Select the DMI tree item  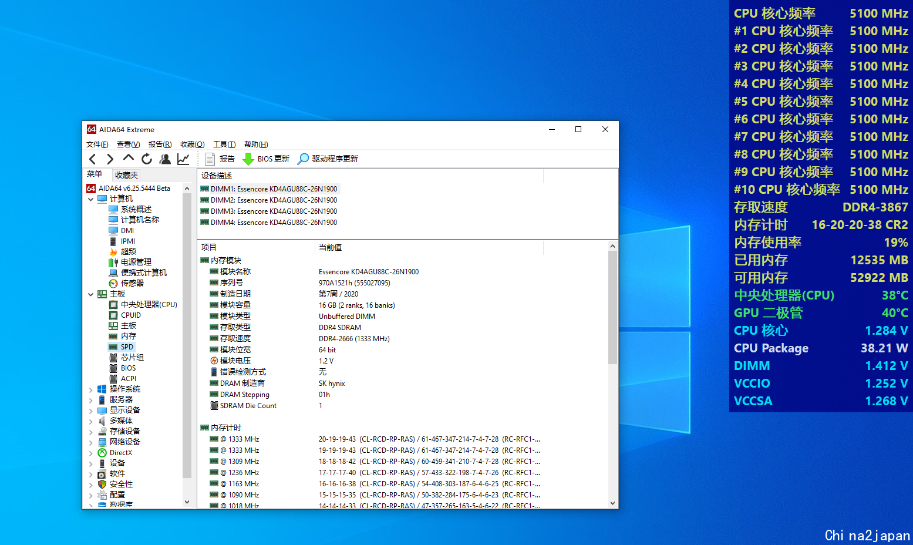tap(122, 230)
